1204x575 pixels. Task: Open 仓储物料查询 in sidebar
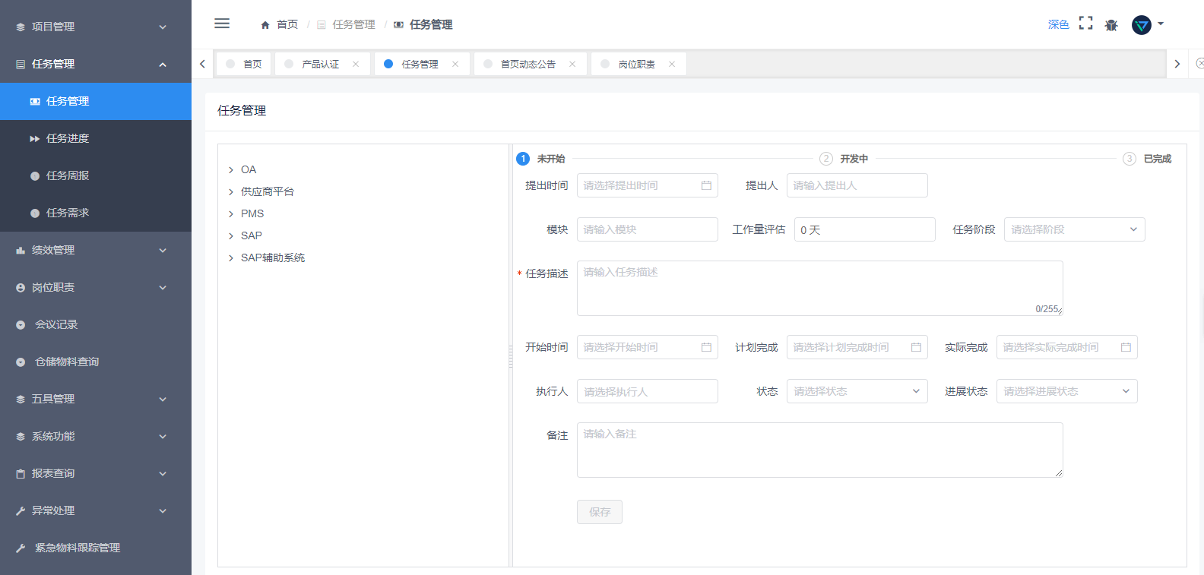(x=96, y=362)
